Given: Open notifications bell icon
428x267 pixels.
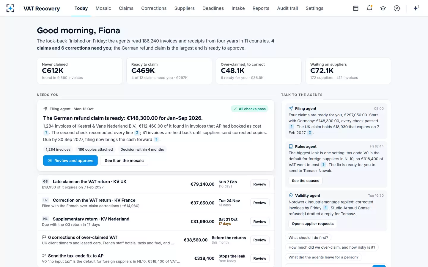Looking at the screenshot, I should [x=369, y=8].
